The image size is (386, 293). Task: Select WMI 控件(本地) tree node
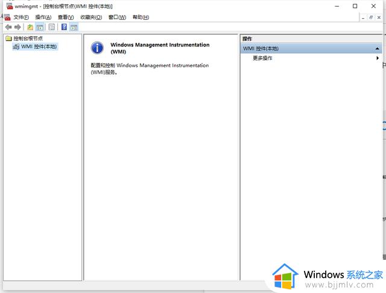coord(39,46)
